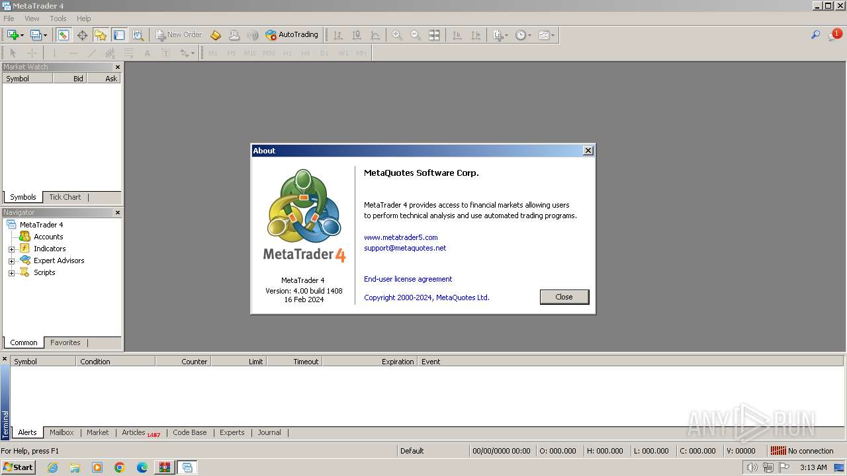Open the Templates icon
847x476 pixels.
click(x=543, y=35)
